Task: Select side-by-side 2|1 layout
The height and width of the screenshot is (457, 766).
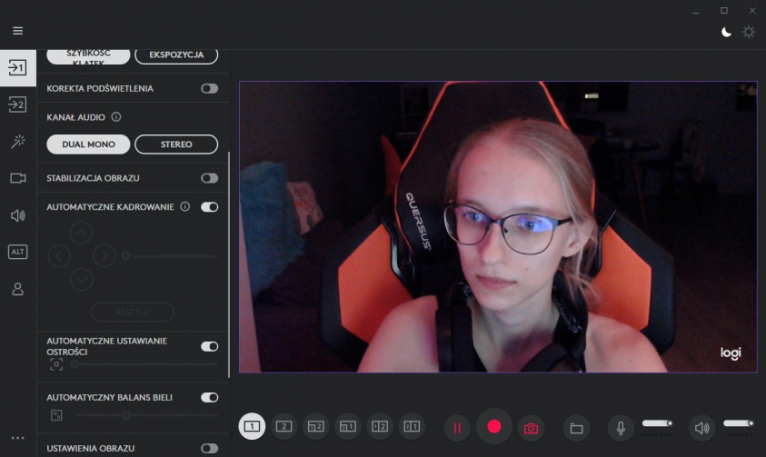Action: point(412,426)
